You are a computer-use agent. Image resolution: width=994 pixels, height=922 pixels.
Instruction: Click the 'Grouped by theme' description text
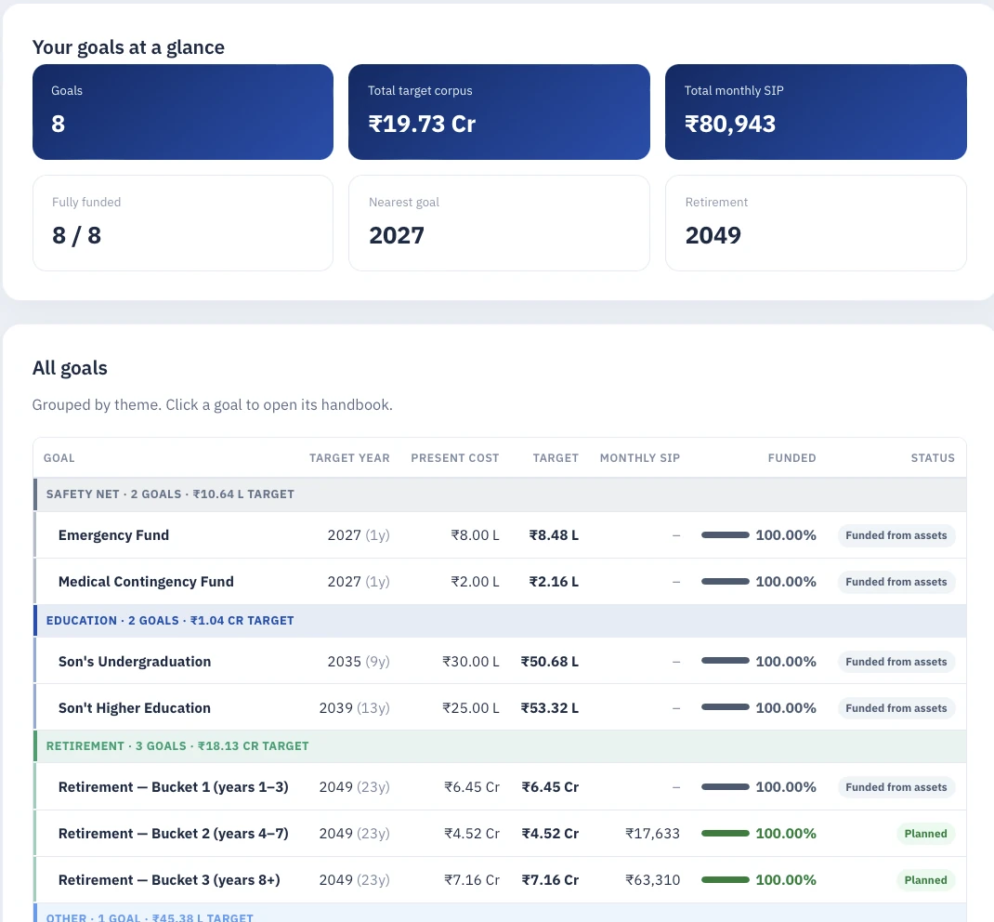coord(213,404)
